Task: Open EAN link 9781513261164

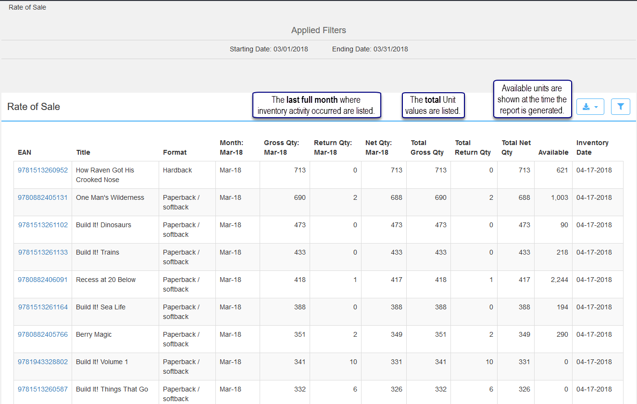Action: pos(43,307)
